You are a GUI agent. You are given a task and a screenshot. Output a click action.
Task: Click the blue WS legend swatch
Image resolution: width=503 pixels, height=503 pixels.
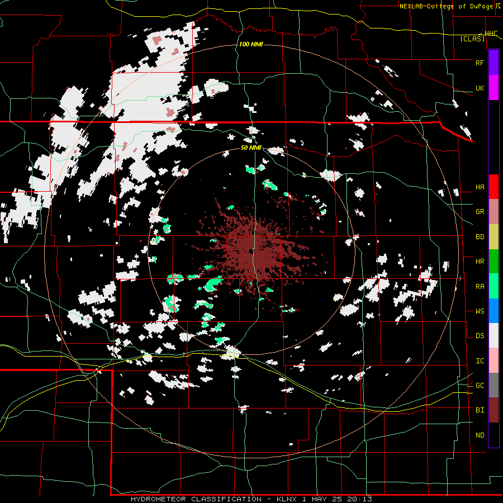pos(493,311)
